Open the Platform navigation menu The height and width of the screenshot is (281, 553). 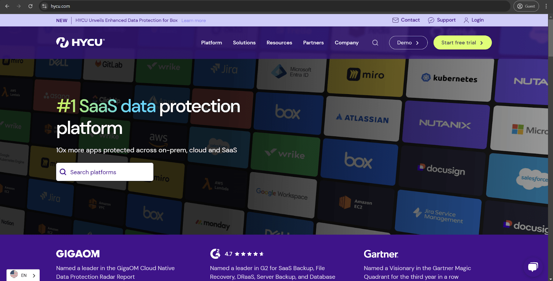pos(212,43)
